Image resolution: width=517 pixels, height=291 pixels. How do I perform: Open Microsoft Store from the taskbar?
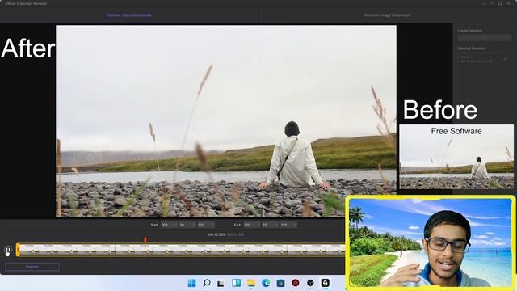click(280, 283)
